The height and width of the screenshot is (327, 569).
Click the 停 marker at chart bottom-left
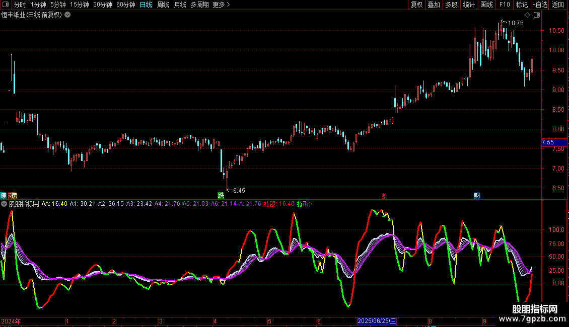[4, 195]
